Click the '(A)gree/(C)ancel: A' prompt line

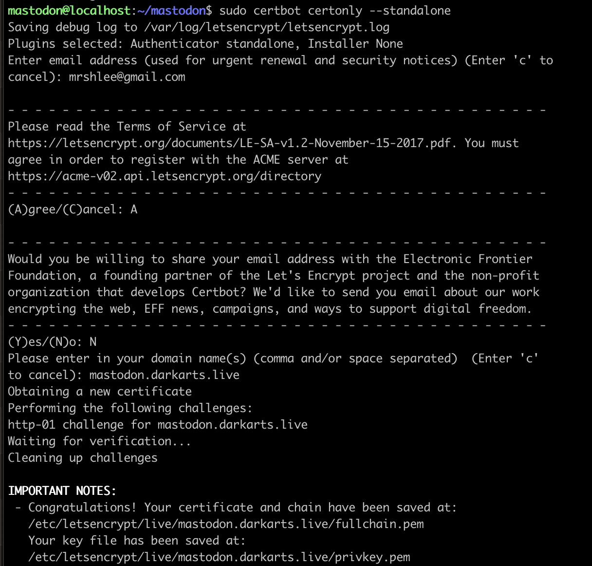click(73, 209)
